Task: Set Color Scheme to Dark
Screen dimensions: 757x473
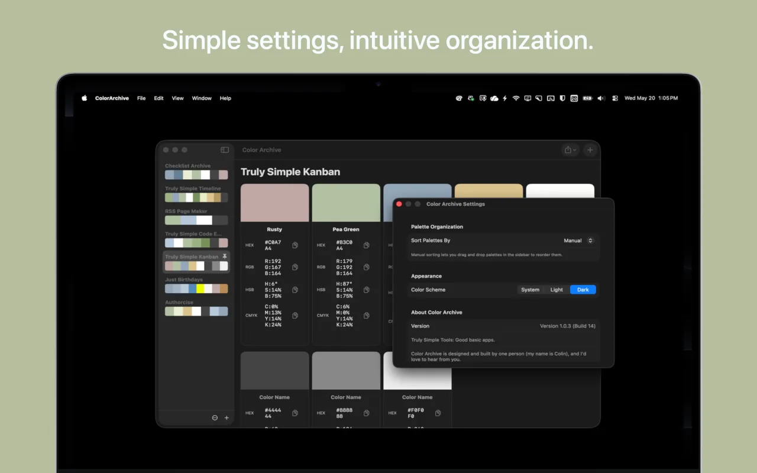Action: (x=583, y=290)
